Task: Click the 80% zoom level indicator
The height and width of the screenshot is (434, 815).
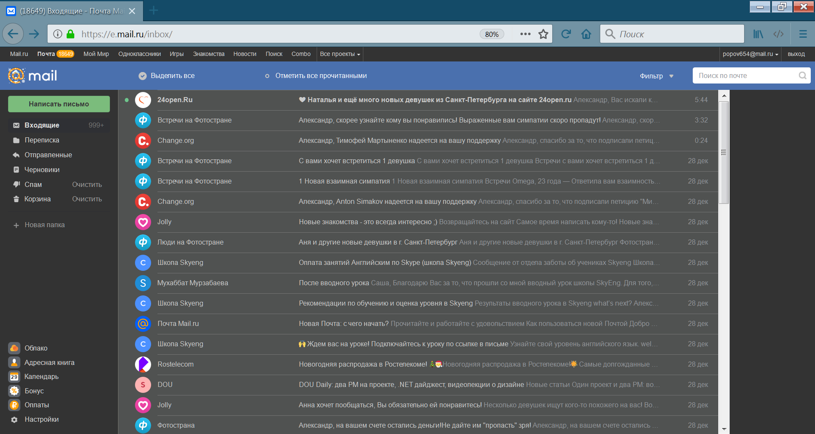Action: pos(492,34)
